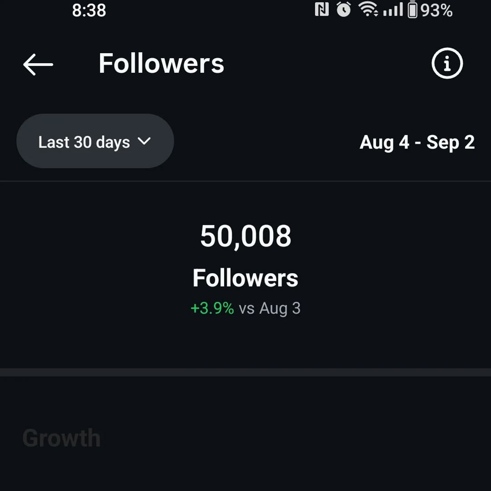Select the Growth section heading
Viewport: 491px width, 491px height.
[61, 438]
